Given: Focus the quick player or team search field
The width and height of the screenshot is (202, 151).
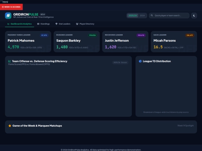Looking at the screenshot, I should pyautogui.click(x=169, y=16).
